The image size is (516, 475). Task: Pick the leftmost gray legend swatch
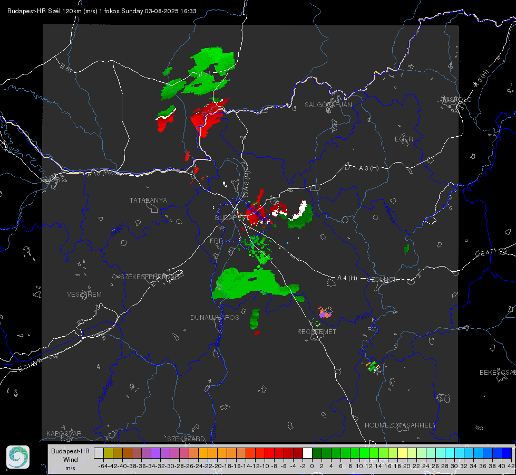coord(99,453)
